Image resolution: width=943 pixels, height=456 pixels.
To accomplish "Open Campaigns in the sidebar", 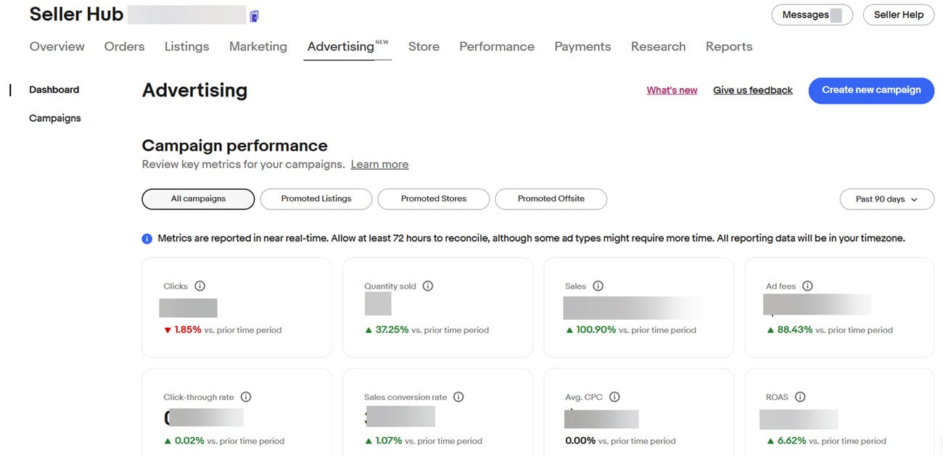I will pos(55,118).
